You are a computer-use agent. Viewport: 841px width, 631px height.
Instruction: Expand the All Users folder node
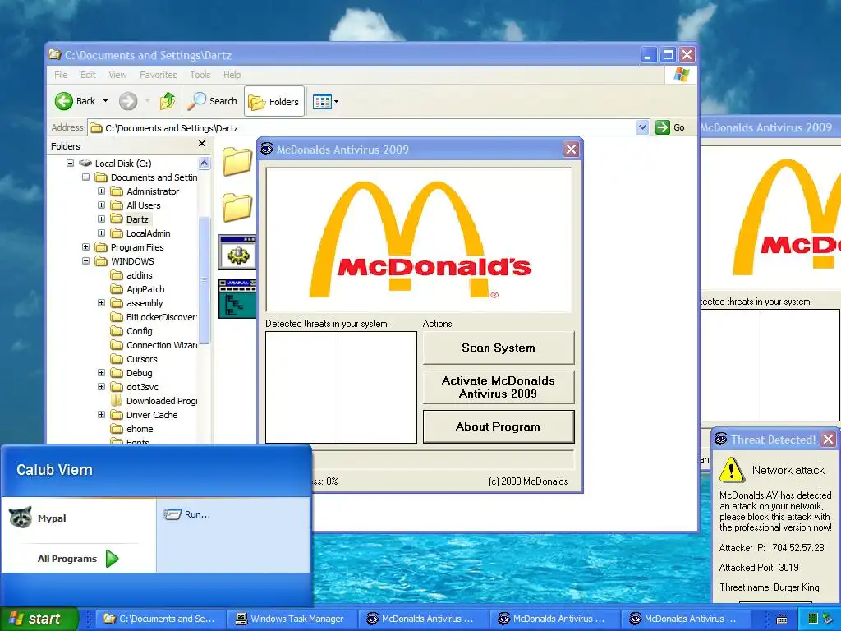(101, 205)
